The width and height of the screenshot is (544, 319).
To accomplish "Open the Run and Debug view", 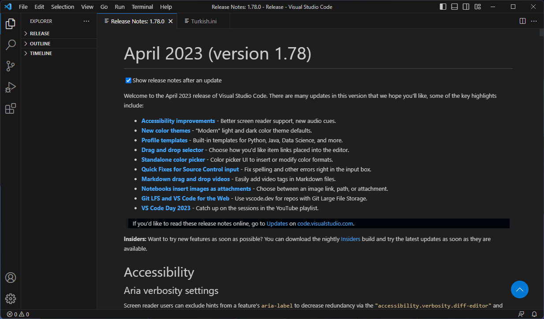I will click(11, 87).
